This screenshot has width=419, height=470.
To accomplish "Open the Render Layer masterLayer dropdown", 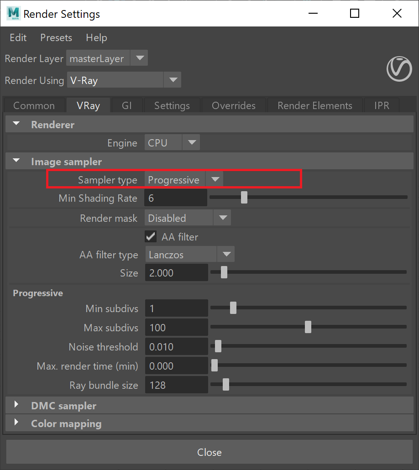I will click(x=107, y=58).
